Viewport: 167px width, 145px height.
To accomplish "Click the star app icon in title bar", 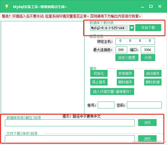I will [7, 6].
